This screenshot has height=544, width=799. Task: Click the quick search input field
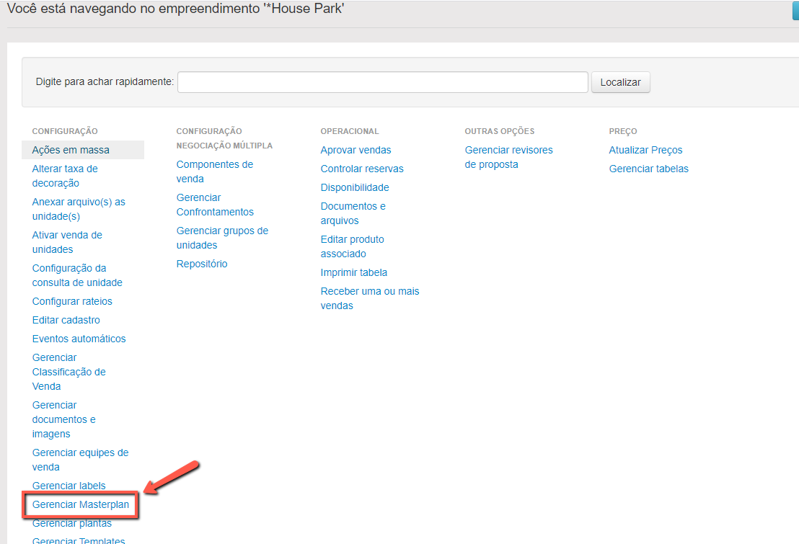click(x=382, y=82)
